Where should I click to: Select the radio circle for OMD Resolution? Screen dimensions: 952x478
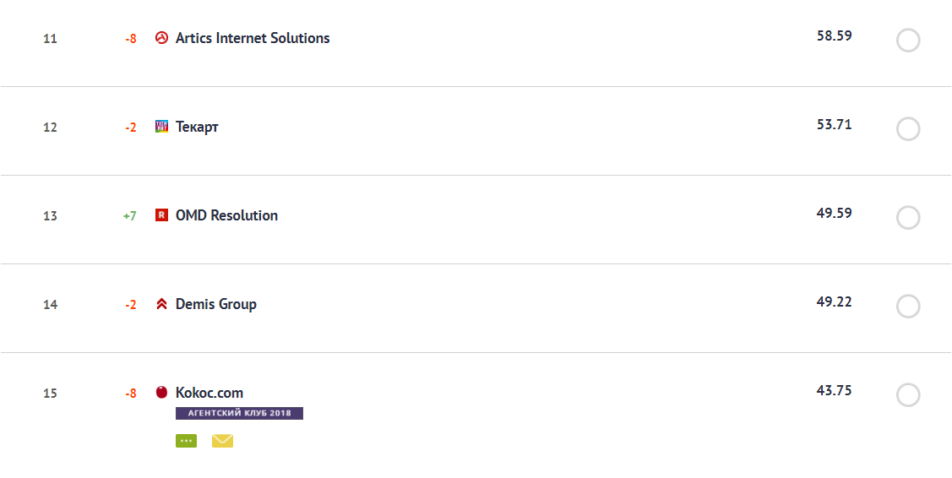click(x=908, y=218)
